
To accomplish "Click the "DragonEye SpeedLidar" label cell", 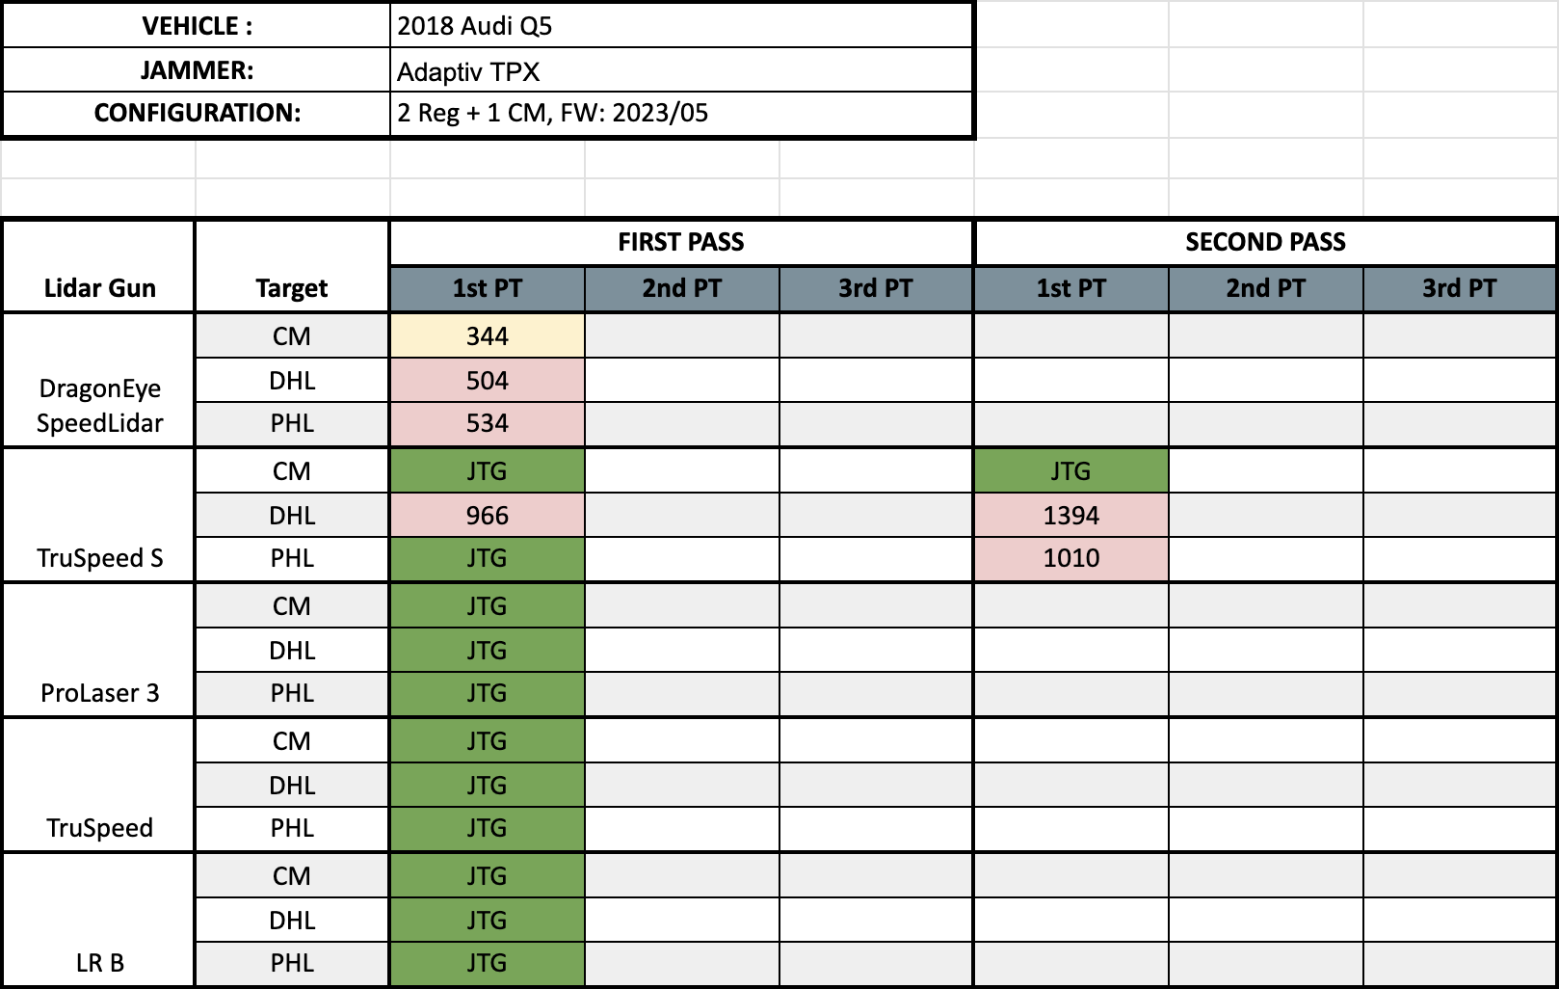I will tap(99, 405).
